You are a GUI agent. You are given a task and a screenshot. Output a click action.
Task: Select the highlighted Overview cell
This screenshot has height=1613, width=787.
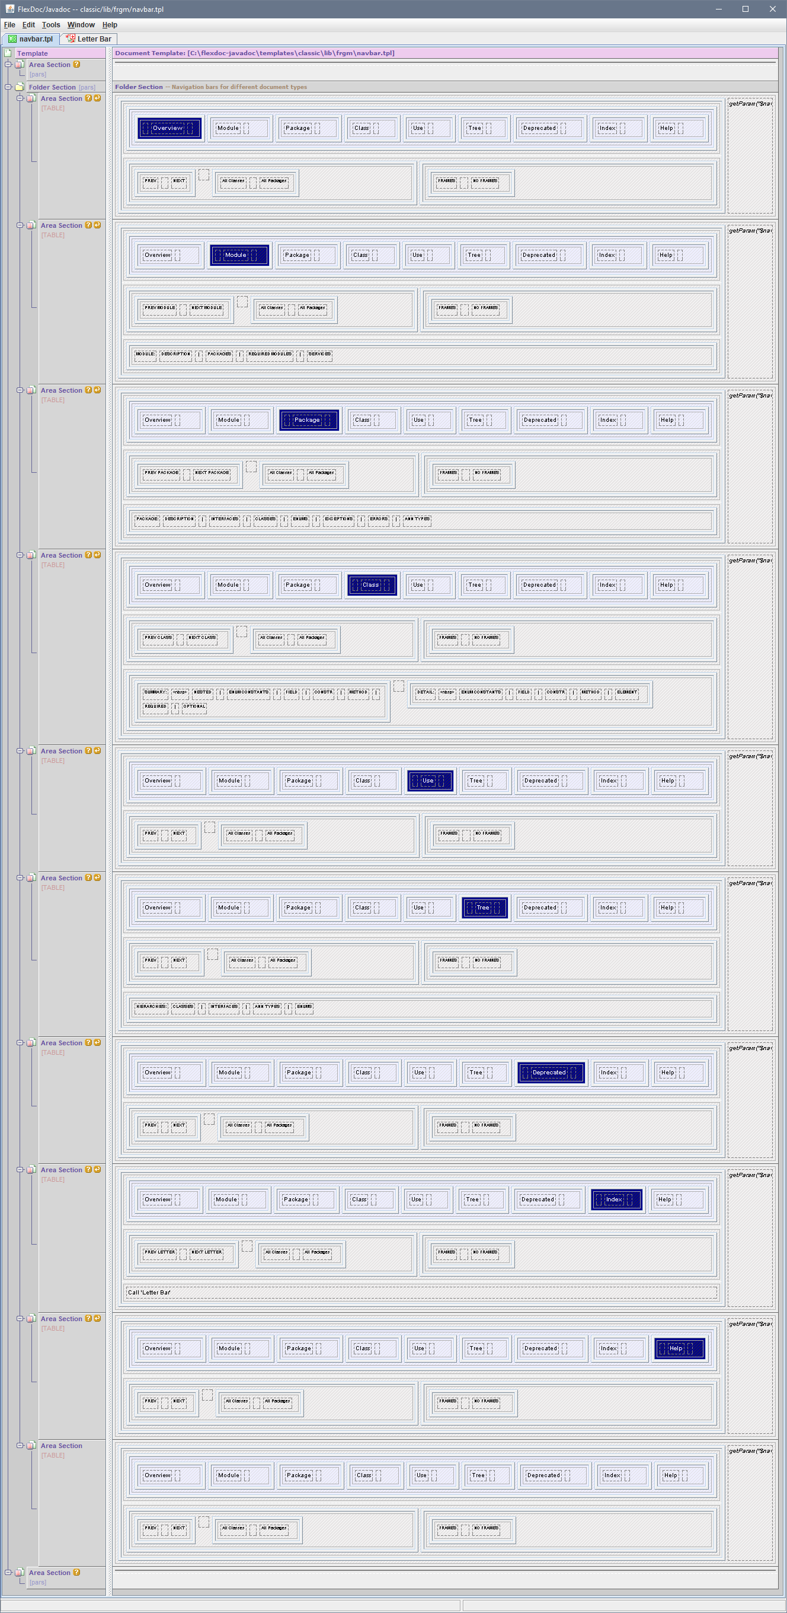point(169,128)
